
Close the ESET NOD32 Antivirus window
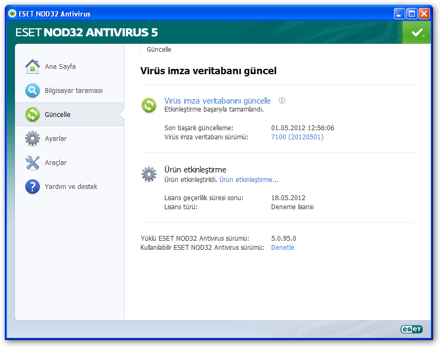424,13
